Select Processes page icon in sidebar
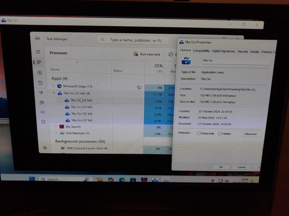The width and height of the screenshot is (289, 216). (39, 63)
